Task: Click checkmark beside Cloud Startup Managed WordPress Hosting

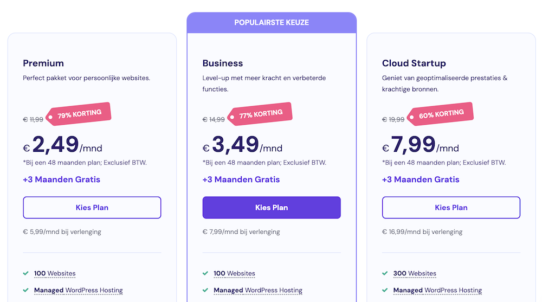Action: (385, 290)
